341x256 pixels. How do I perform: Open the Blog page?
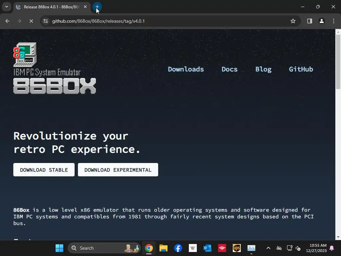(263, 69)
